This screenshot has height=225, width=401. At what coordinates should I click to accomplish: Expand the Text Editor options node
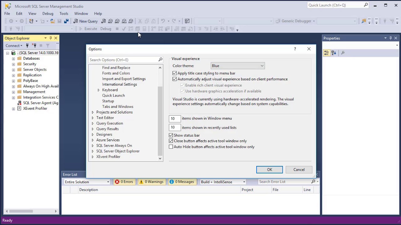coord(93,118)
